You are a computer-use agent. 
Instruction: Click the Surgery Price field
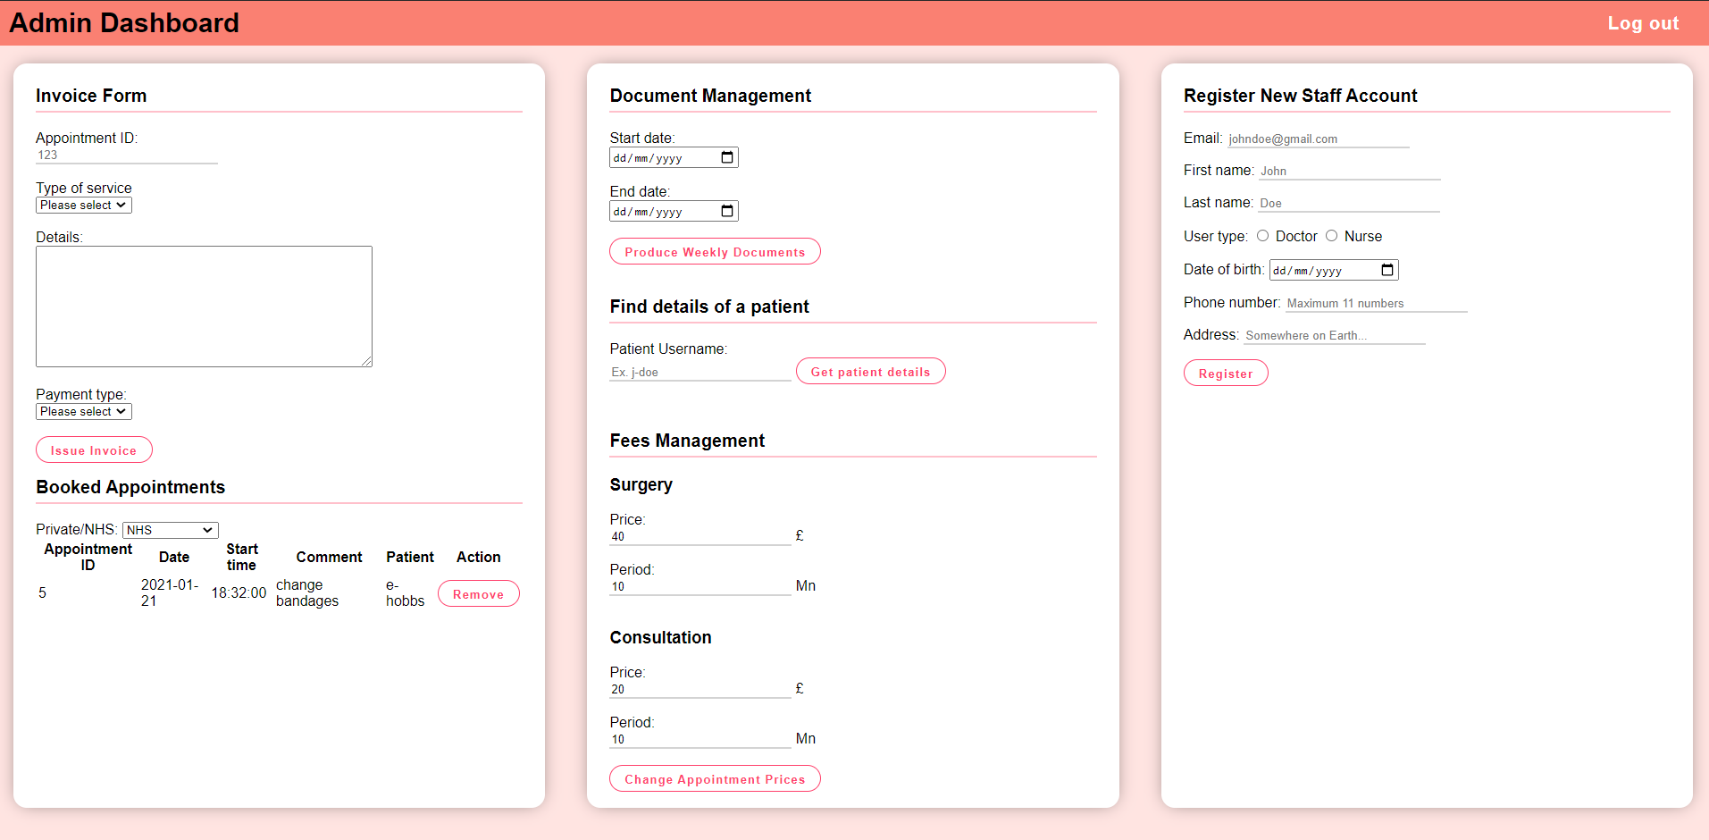(700, 537)
